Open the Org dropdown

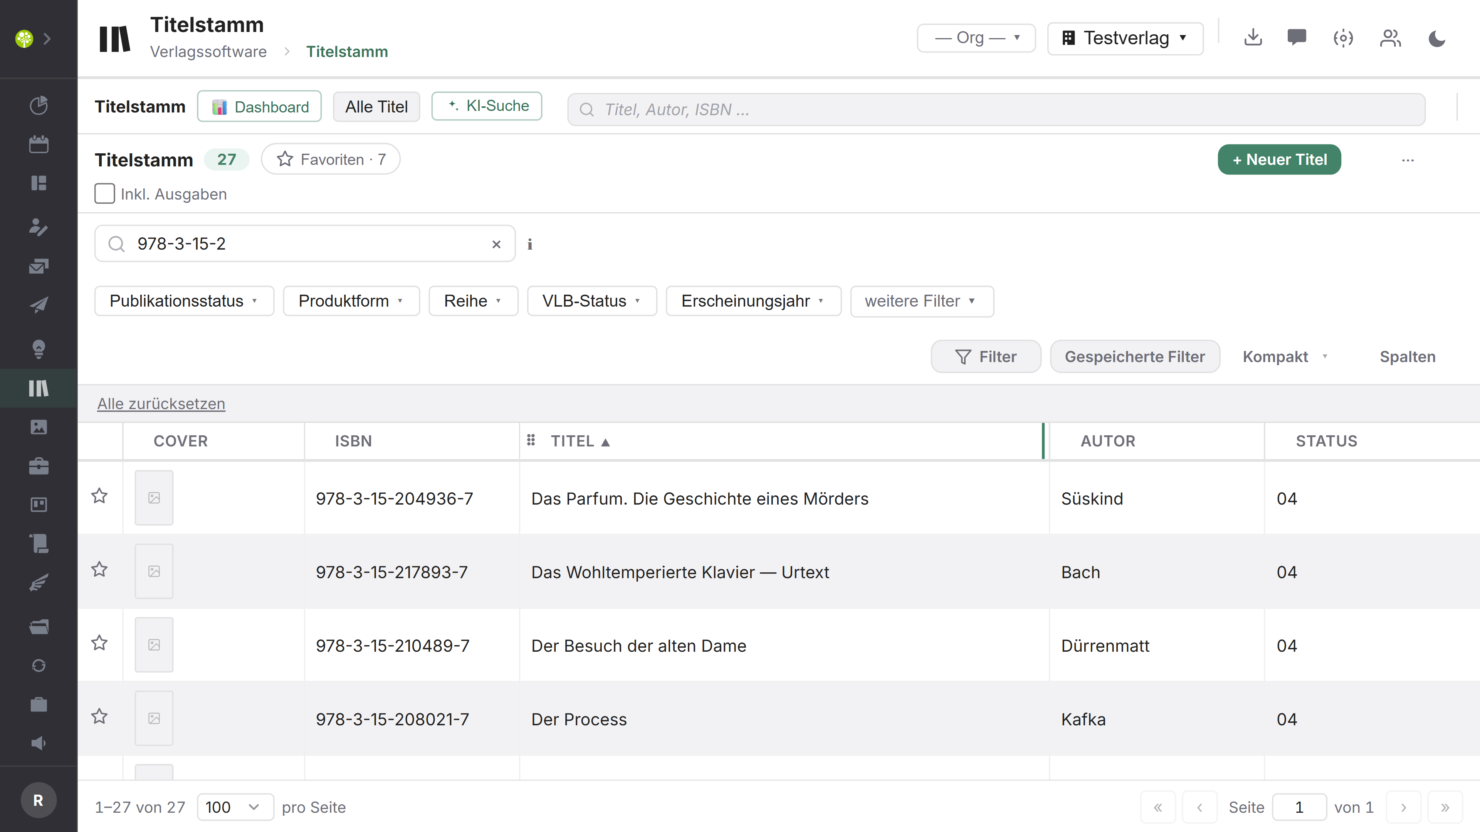[976, 38]
